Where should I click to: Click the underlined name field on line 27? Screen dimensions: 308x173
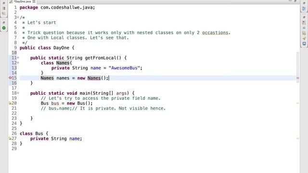pyautogui.click(x=75, y=139)
